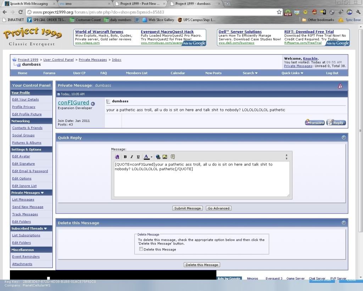Viewport: 363px width, 291px height.
Task: Open Calendar from the navbar
Action: click(x=178, y=73)
